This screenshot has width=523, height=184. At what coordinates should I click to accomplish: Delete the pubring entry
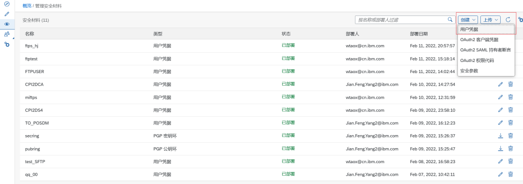tap(510, 148)
